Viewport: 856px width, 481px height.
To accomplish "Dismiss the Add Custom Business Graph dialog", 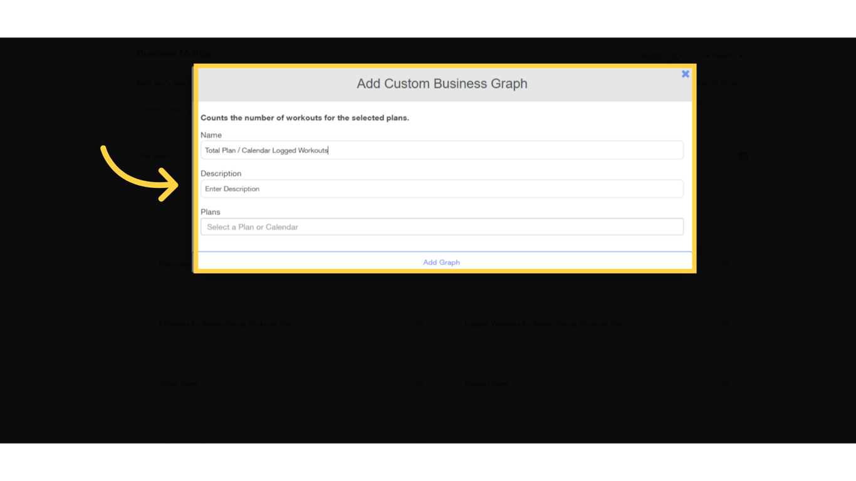I will tap(685, 73).
